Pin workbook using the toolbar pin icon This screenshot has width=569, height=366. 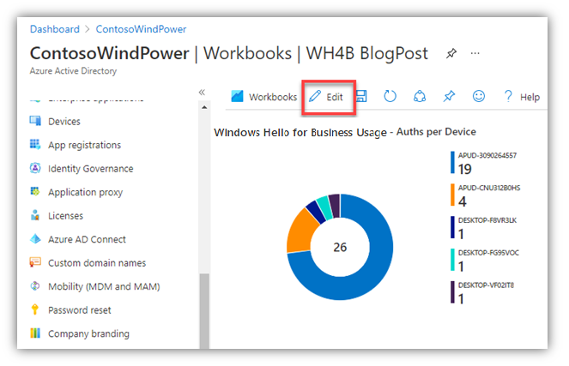tap(449, 96)
